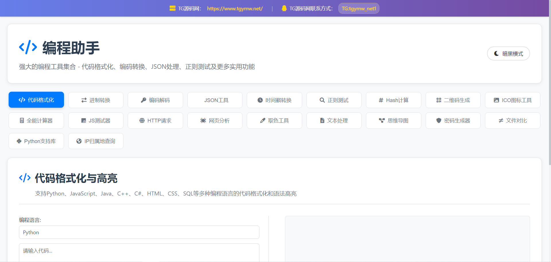Open the 进制转换 tool tab
Screen dimensions: 551x262
[96, 100]
